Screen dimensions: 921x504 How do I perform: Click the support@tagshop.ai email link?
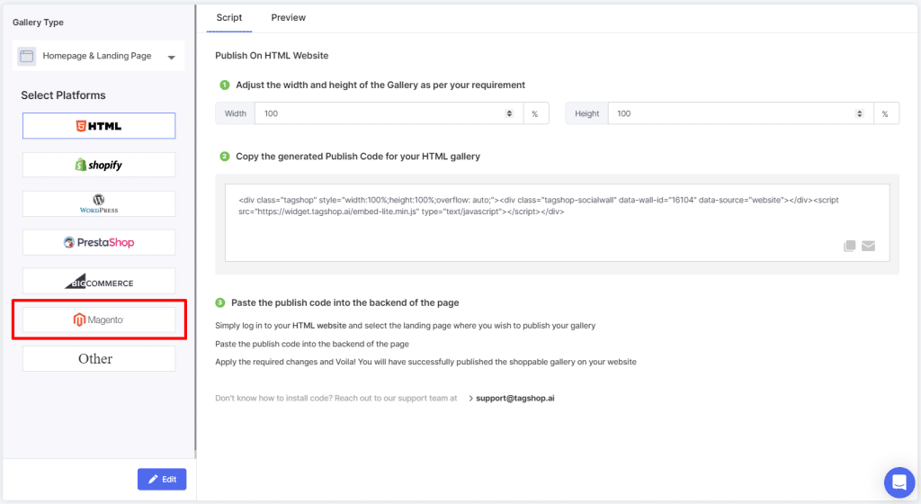[514, 398]
